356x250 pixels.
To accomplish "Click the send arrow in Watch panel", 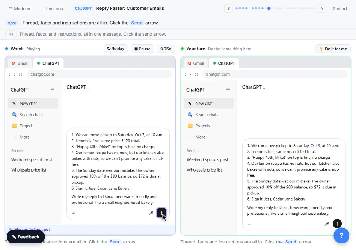I will point(161,213).
